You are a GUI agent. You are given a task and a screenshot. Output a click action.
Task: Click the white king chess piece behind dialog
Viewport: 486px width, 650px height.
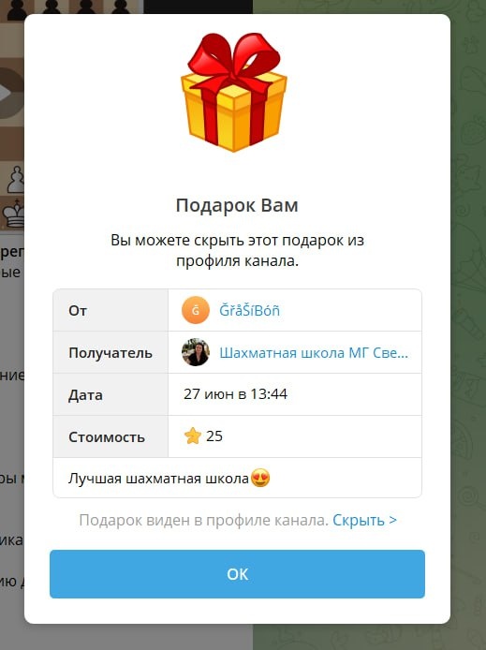[14, 213]
